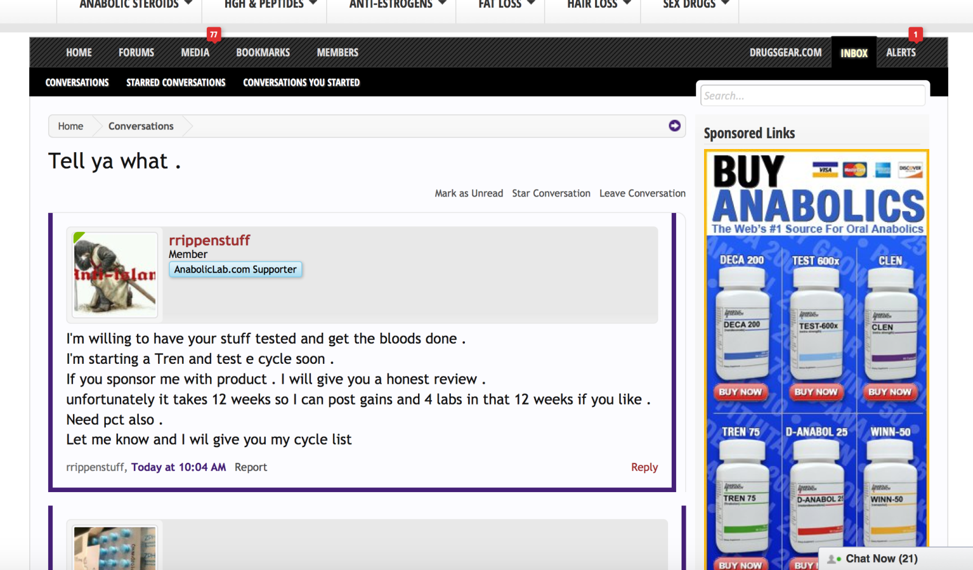Click Buy Now under TEST 600x bottle
973x570 pixels.
815,392
